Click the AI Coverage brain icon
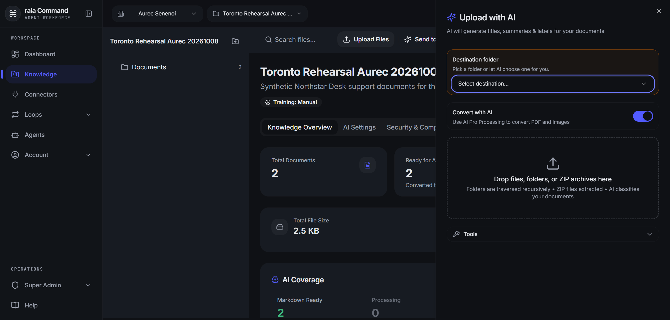 [275, 280]
